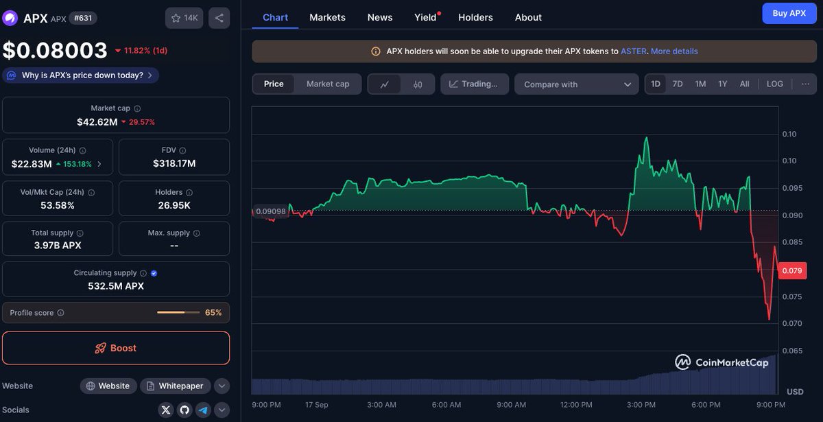Click the Buy APX button
The width and height of the screenshot is (823, 422).
pyautogui.click(x=789, y=13)
